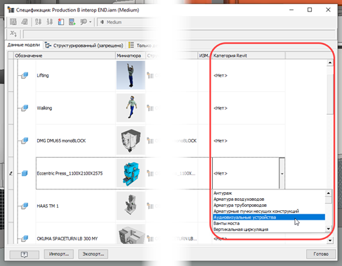Screen dimensions: 342x266
Task: Click the sort items toolbar icon
Action: (x=38, y=22)
